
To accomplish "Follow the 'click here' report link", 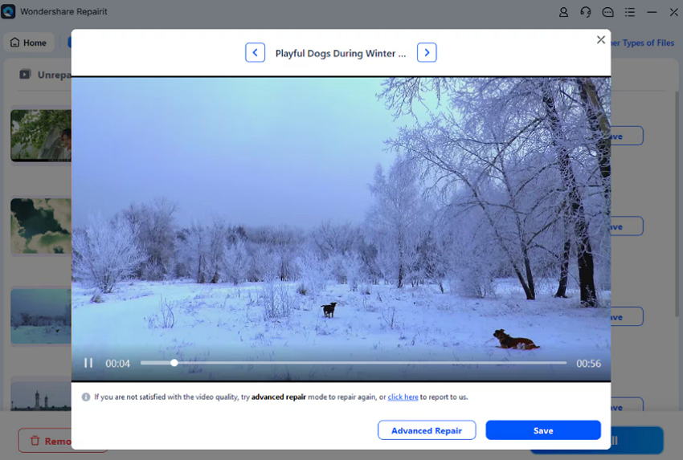I will pos(403,397).
